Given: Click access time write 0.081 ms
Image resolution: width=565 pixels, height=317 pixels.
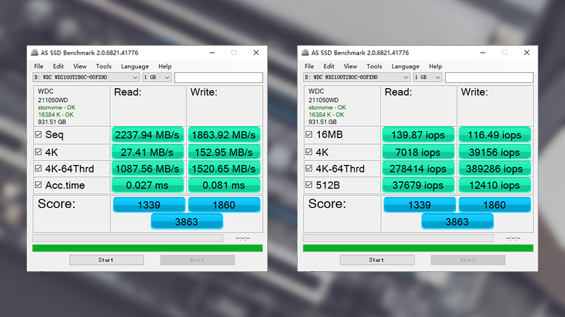Looking at the screenshot, I should pyautogui.click(x=223, y=185).
